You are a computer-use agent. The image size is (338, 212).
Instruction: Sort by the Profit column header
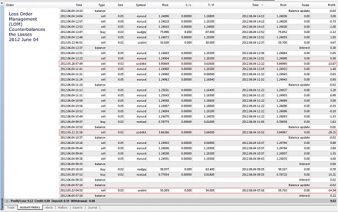pyautogui.click(x=332, y=5)
